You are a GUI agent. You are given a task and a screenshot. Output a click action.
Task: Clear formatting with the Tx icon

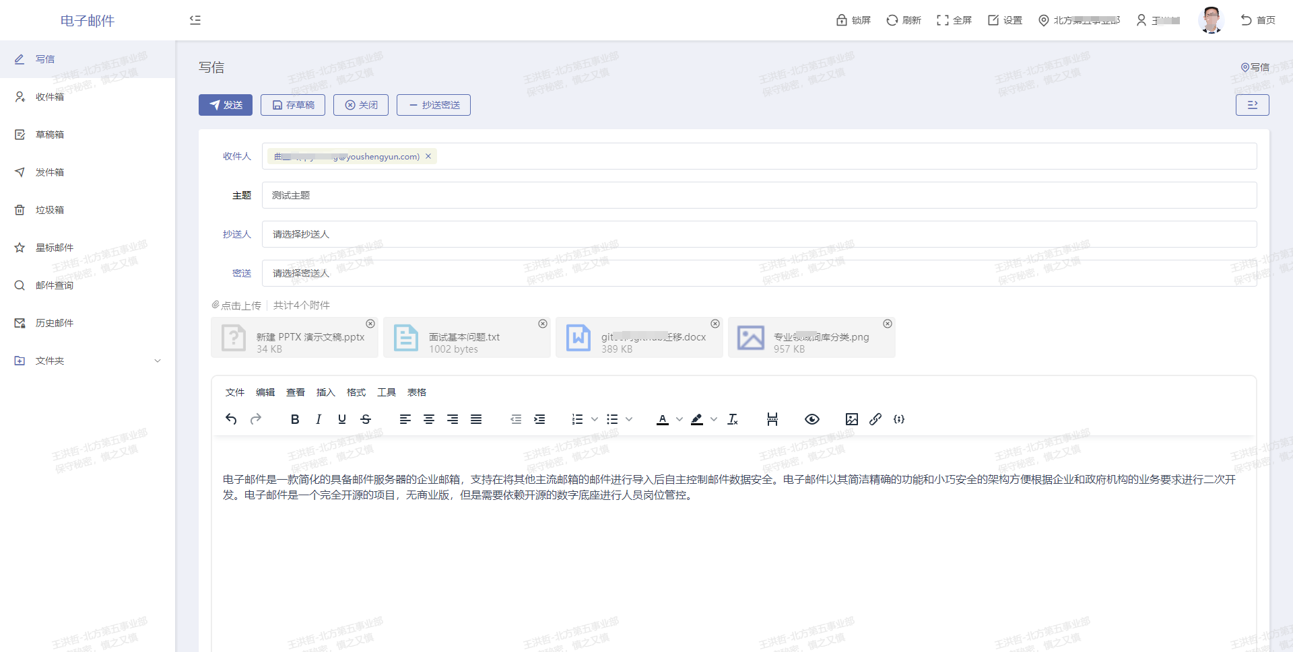[733, 419]
